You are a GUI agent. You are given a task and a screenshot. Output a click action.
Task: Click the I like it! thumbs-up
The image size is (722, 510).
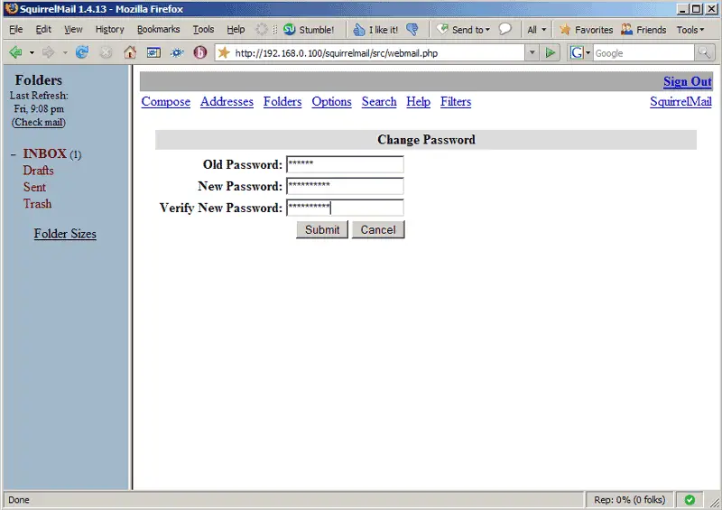375,30
